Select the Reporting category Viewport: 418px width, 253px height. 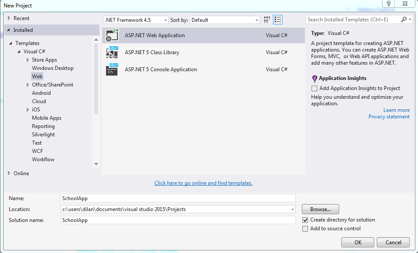[43, 126]
